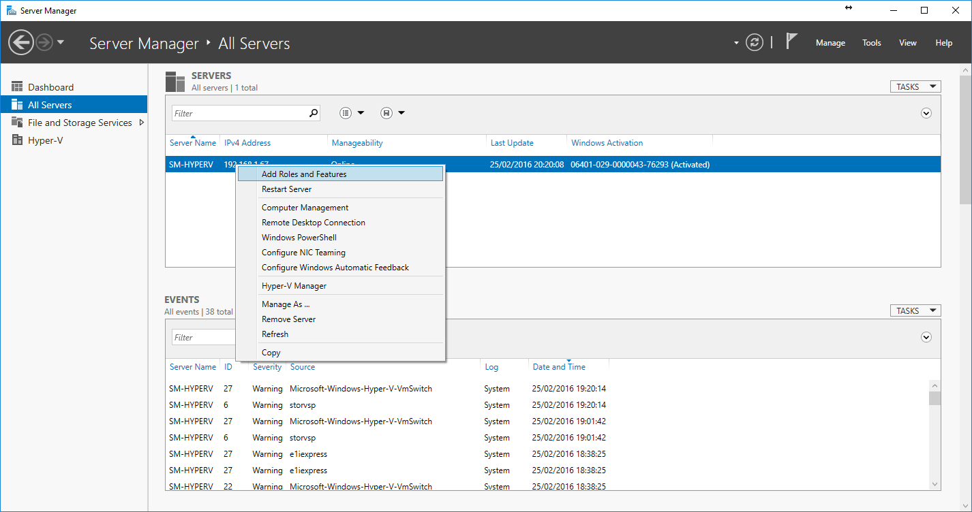Sort events by Log column
The width and height of the screenshot is (972, 512).
tap(491, 367)
